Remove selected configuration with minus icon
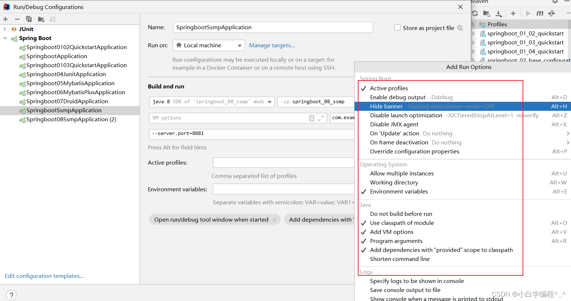Screen dimensions: 571x301 (17, 19)
